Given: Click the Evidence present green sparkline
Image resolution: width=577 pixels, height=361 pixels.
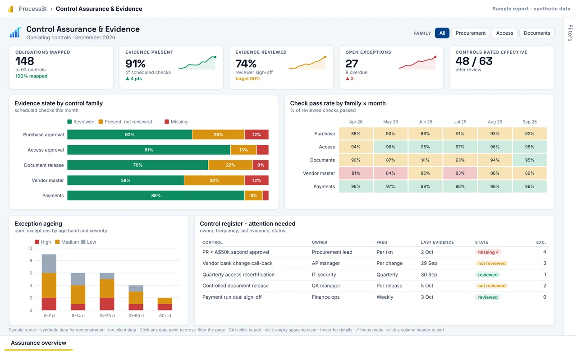Looking at the screenshot, I should pos(197,63).
